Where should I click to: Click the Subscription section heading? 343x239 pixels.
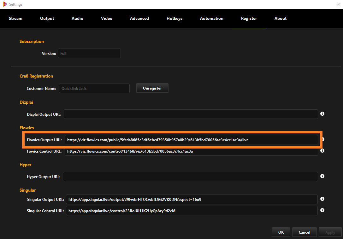32,41
